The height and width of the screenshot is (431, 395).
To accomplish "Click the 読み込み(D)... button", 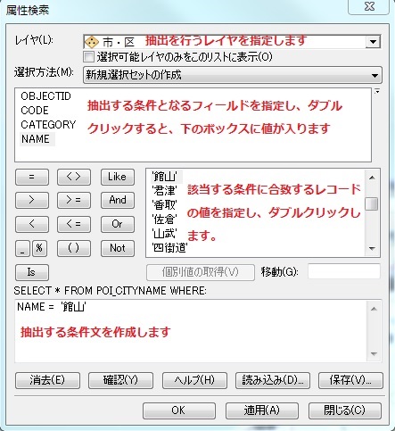I will pyautogui.click(x=273, y=380).
